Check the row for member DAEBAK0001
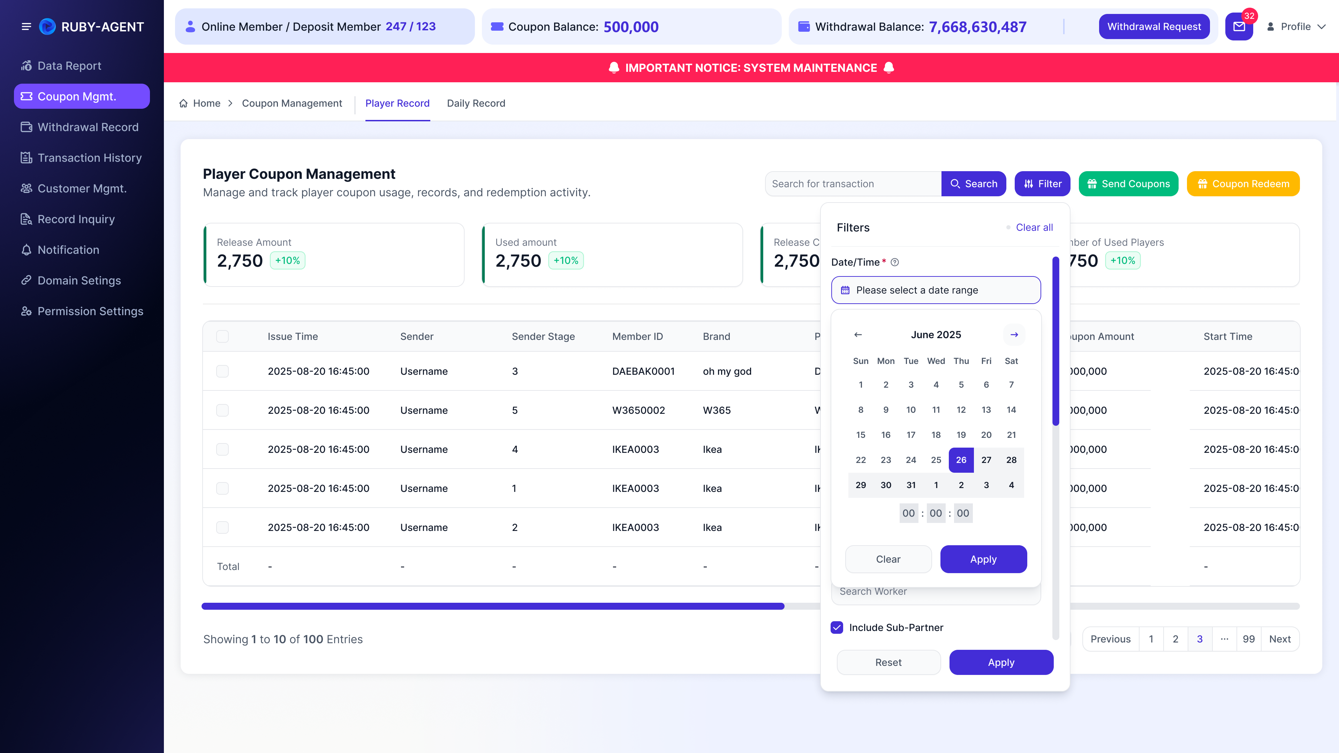 pos(222,371)
